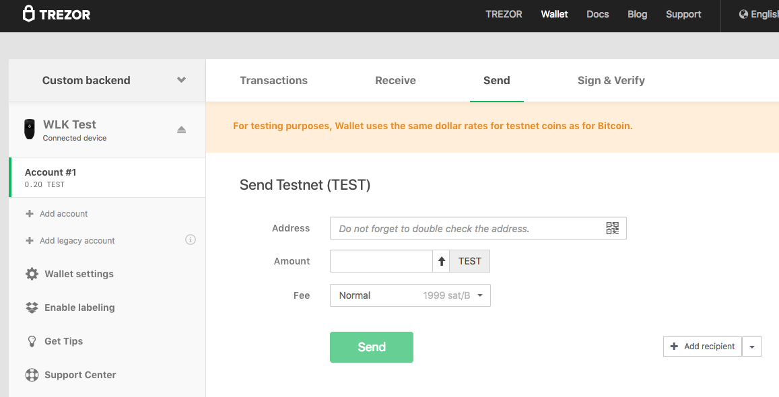
Task: Open the English language selector
Action: coord(758,14)
